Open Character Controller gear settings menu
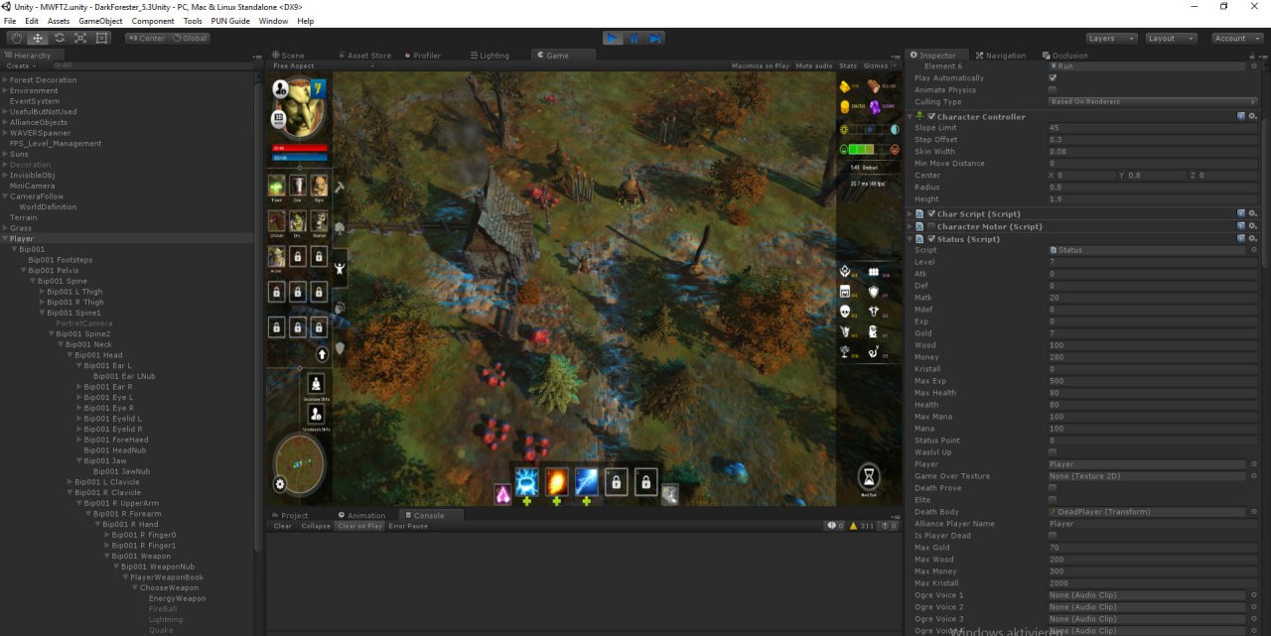The width and height of the screenshot is (1271, 636). [1253, 116]
